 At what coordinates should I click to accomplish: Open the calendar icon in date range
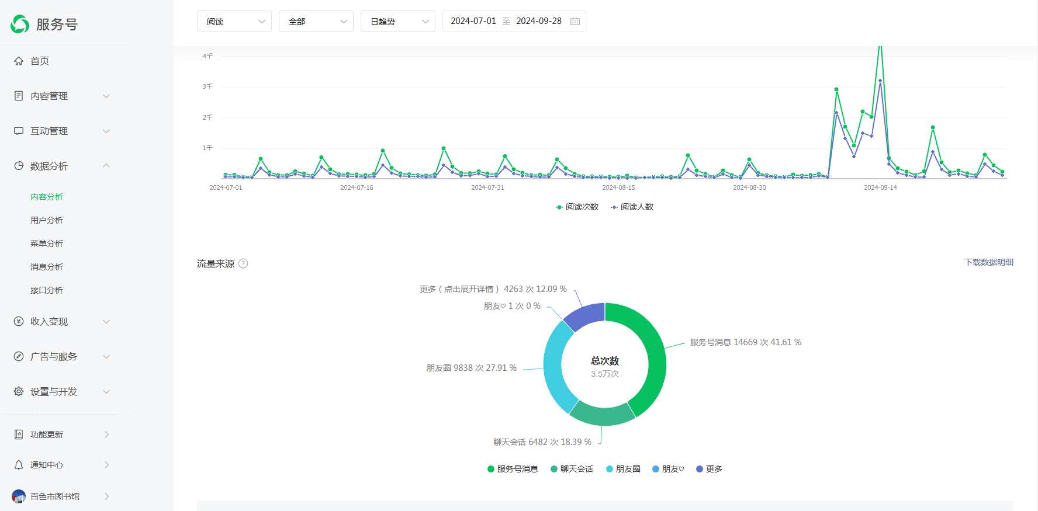click(x=575, y=22)
